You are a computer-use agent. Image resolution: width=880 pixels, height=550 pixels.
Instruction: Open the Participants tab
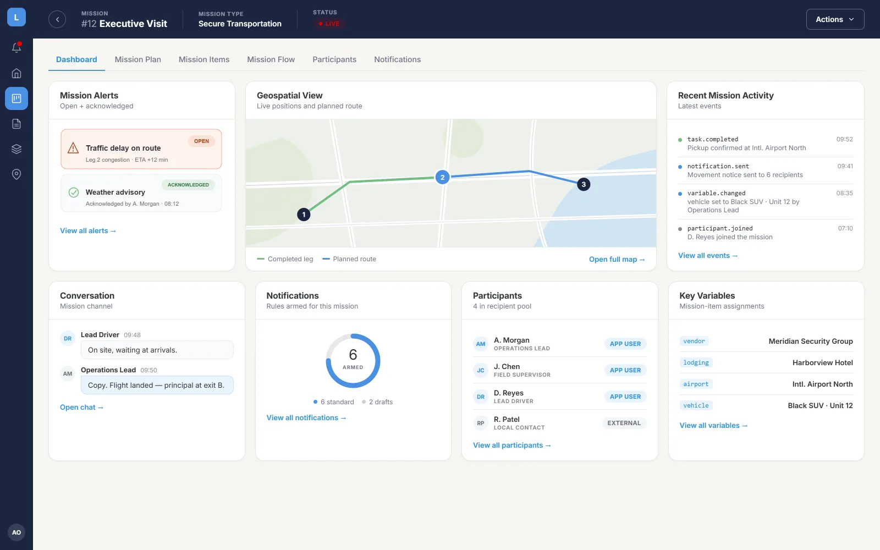[x=334, y=59]
